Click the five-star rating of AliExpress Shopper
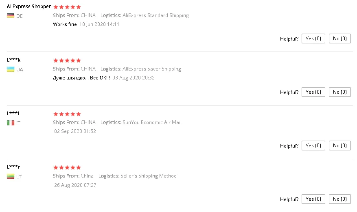Viewport: 357px width, 212px height. coord(67,7)
